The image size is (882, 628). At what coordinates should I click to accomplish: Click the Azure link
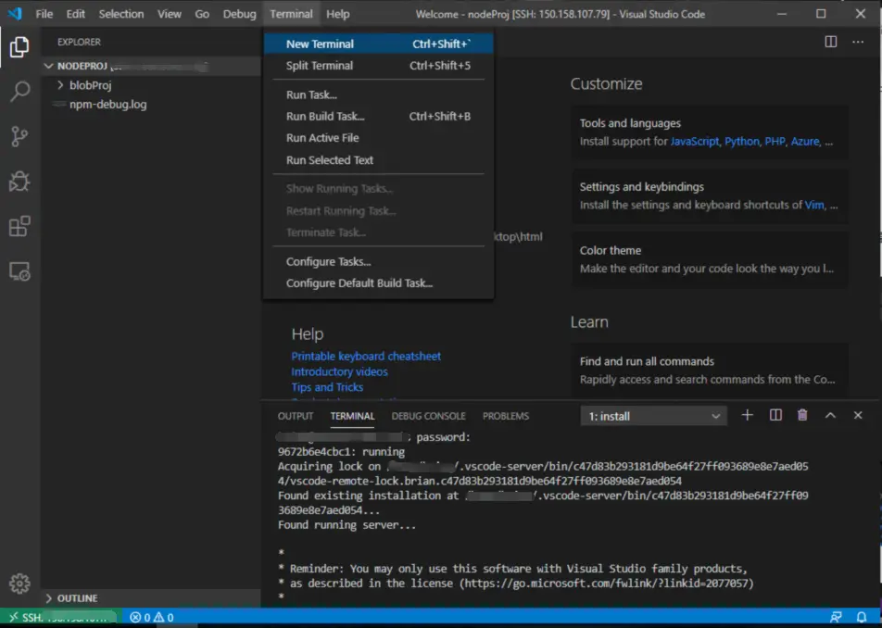pyautogui.click(x=805, y=142)
